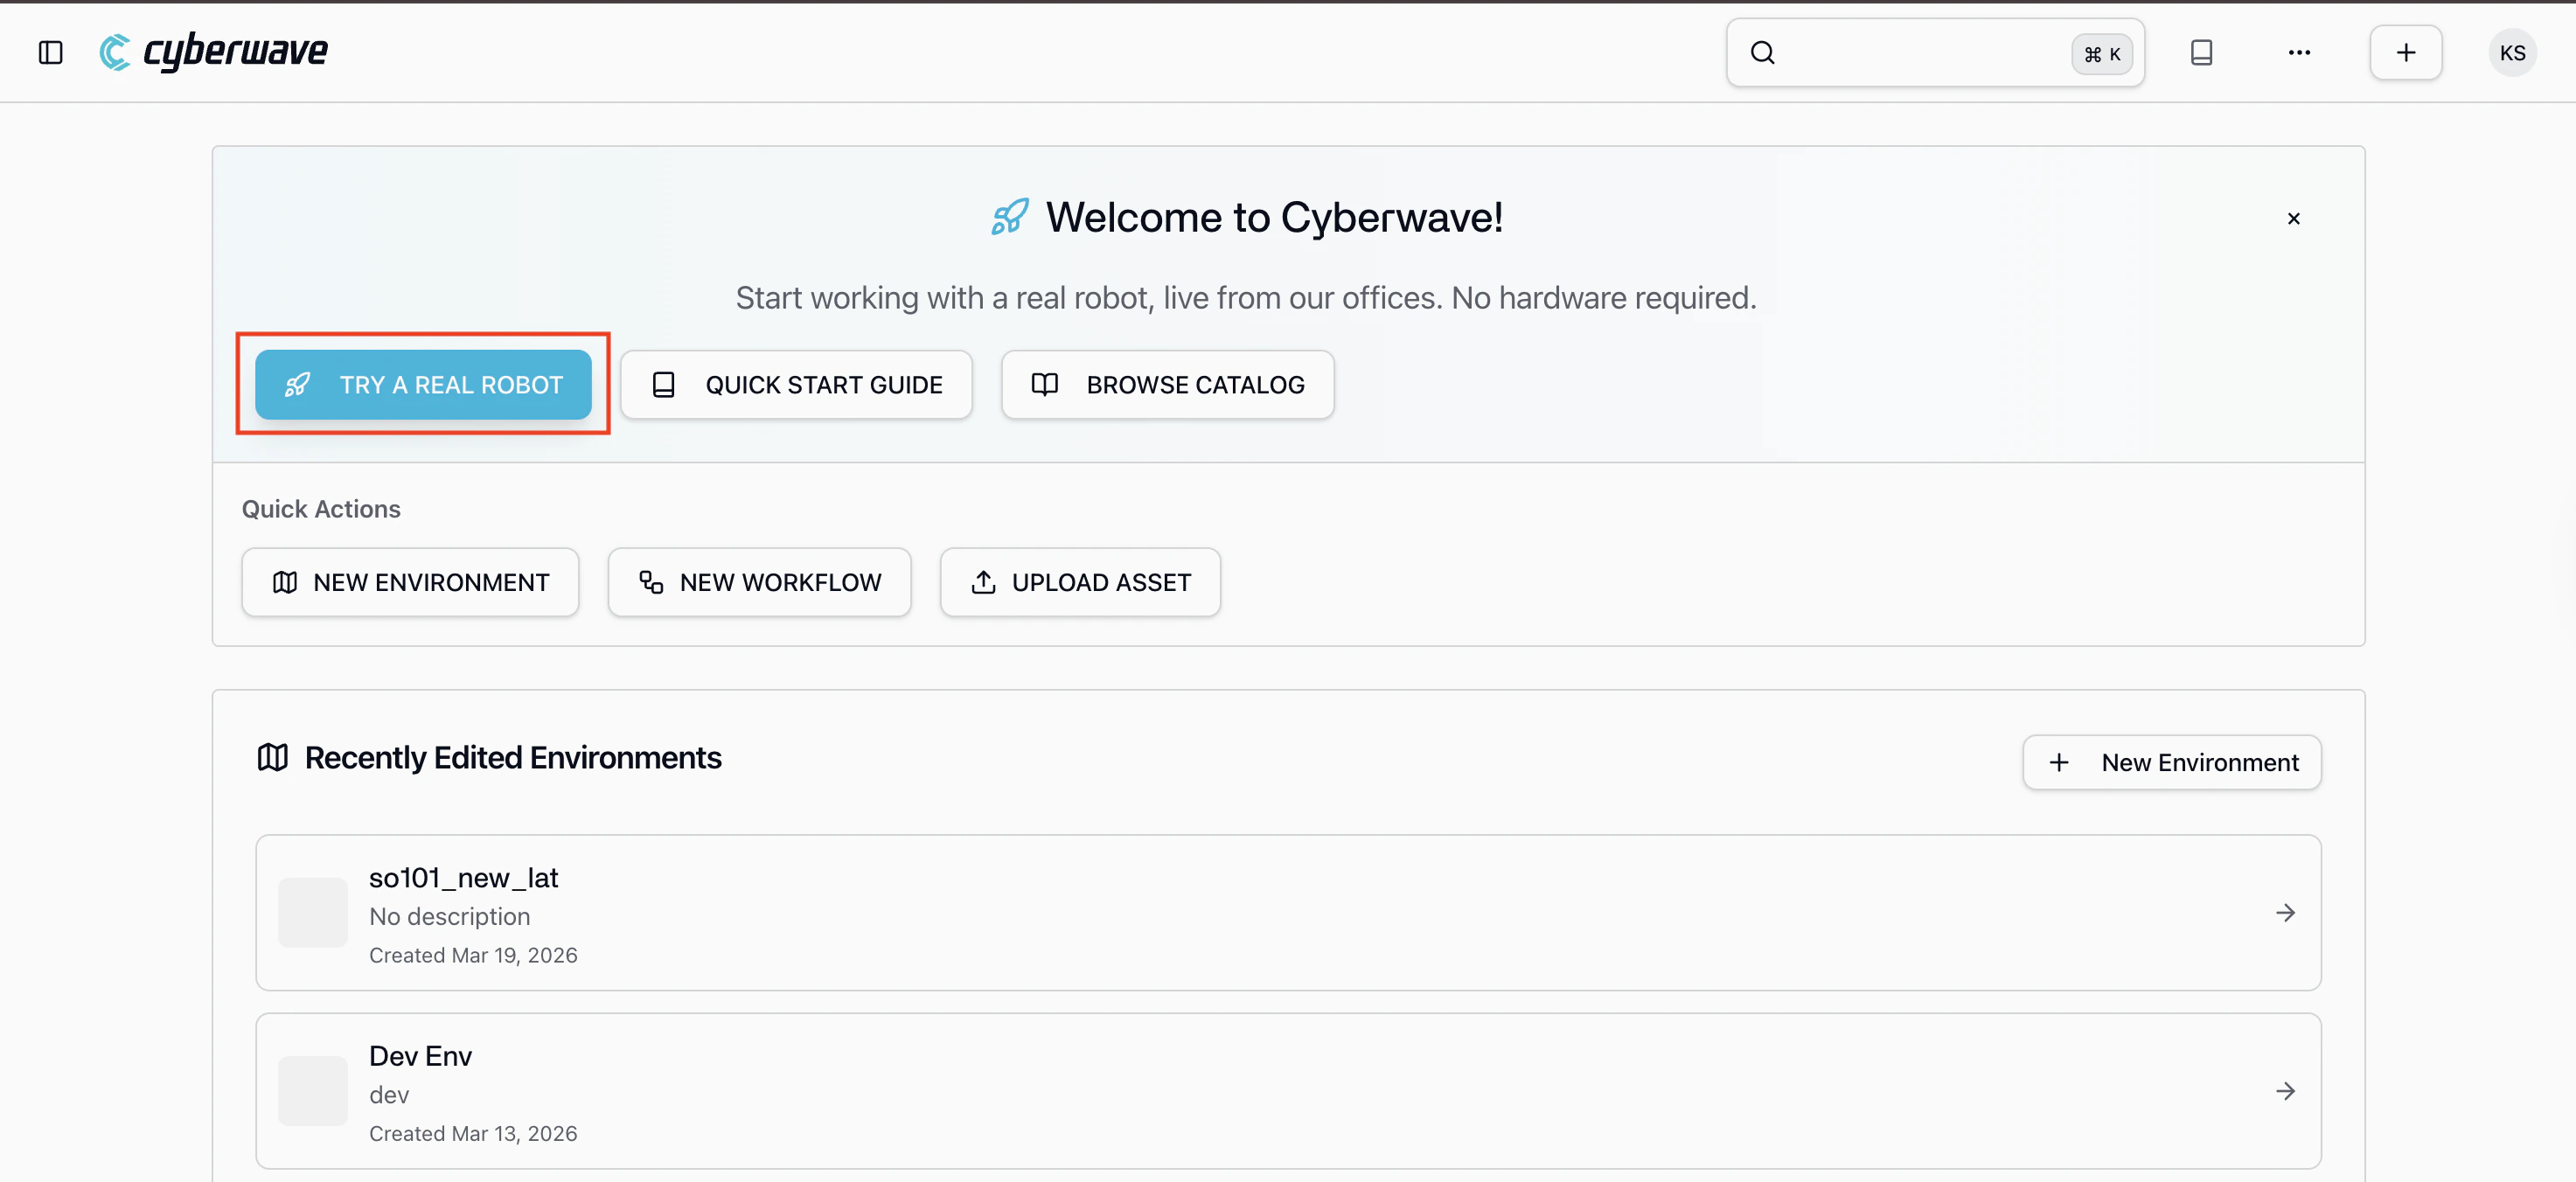Click Browse Catalog button

pos(1167,385)
